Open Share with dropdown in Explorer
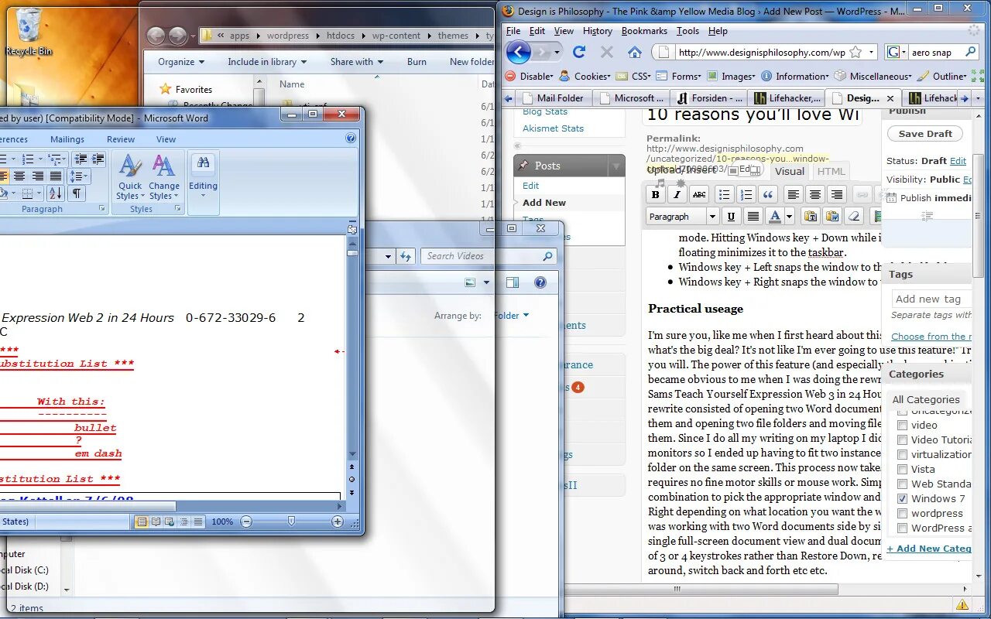991x619 pixels. coord(357,62)
